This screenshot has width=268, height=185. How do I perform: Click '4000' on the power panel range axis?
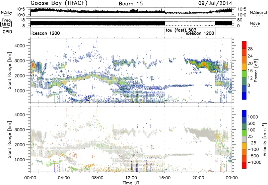click(x=19, y=46)
